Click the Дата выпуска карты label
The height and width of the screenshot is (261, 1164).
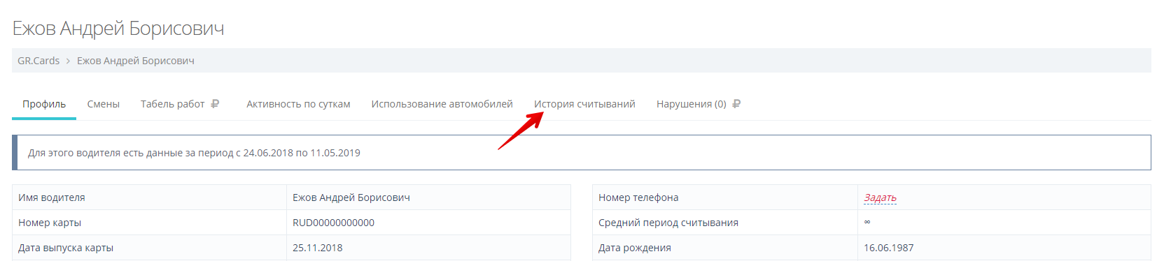(x=66, y=248)
